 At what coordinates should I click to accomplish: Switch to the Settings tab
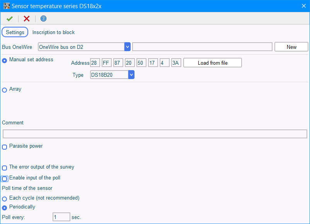(15, 32)
